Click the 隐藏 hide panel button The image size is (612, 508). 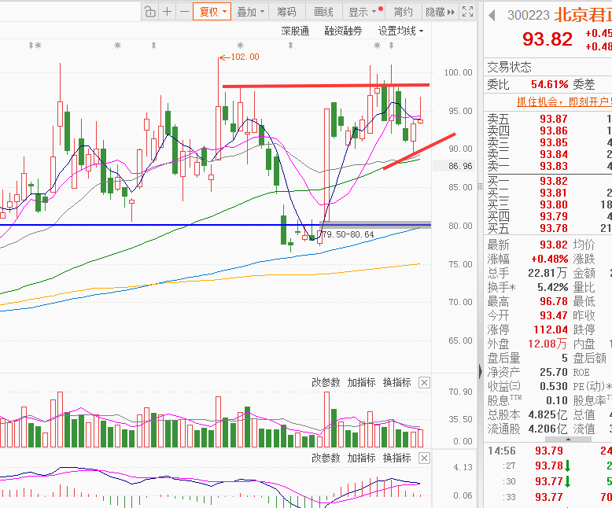[438, 12]
